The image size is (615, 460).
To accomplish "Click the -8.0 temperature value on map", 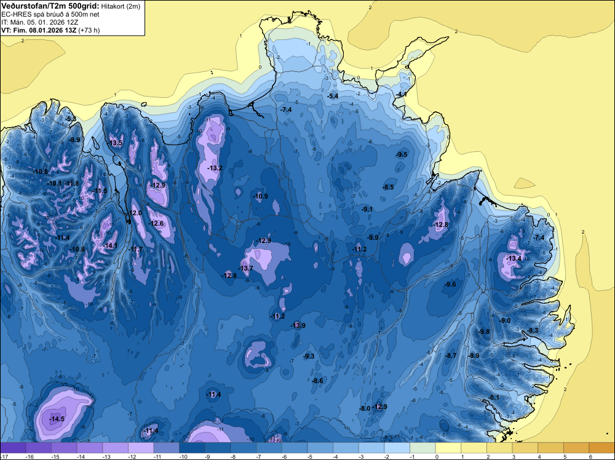I will 365,408.
